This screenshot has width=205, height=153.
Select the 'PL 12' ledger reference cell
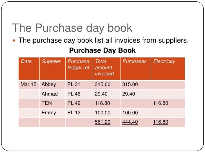[79, 113]
